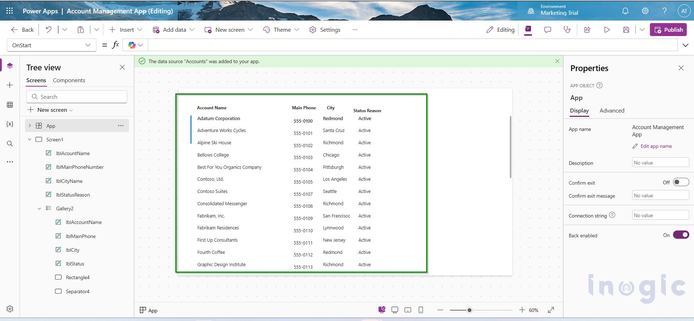The width and height of the screenshot is (694, 321).
Task: Open the Save options dropdown arrow
Action: [642, 30]
